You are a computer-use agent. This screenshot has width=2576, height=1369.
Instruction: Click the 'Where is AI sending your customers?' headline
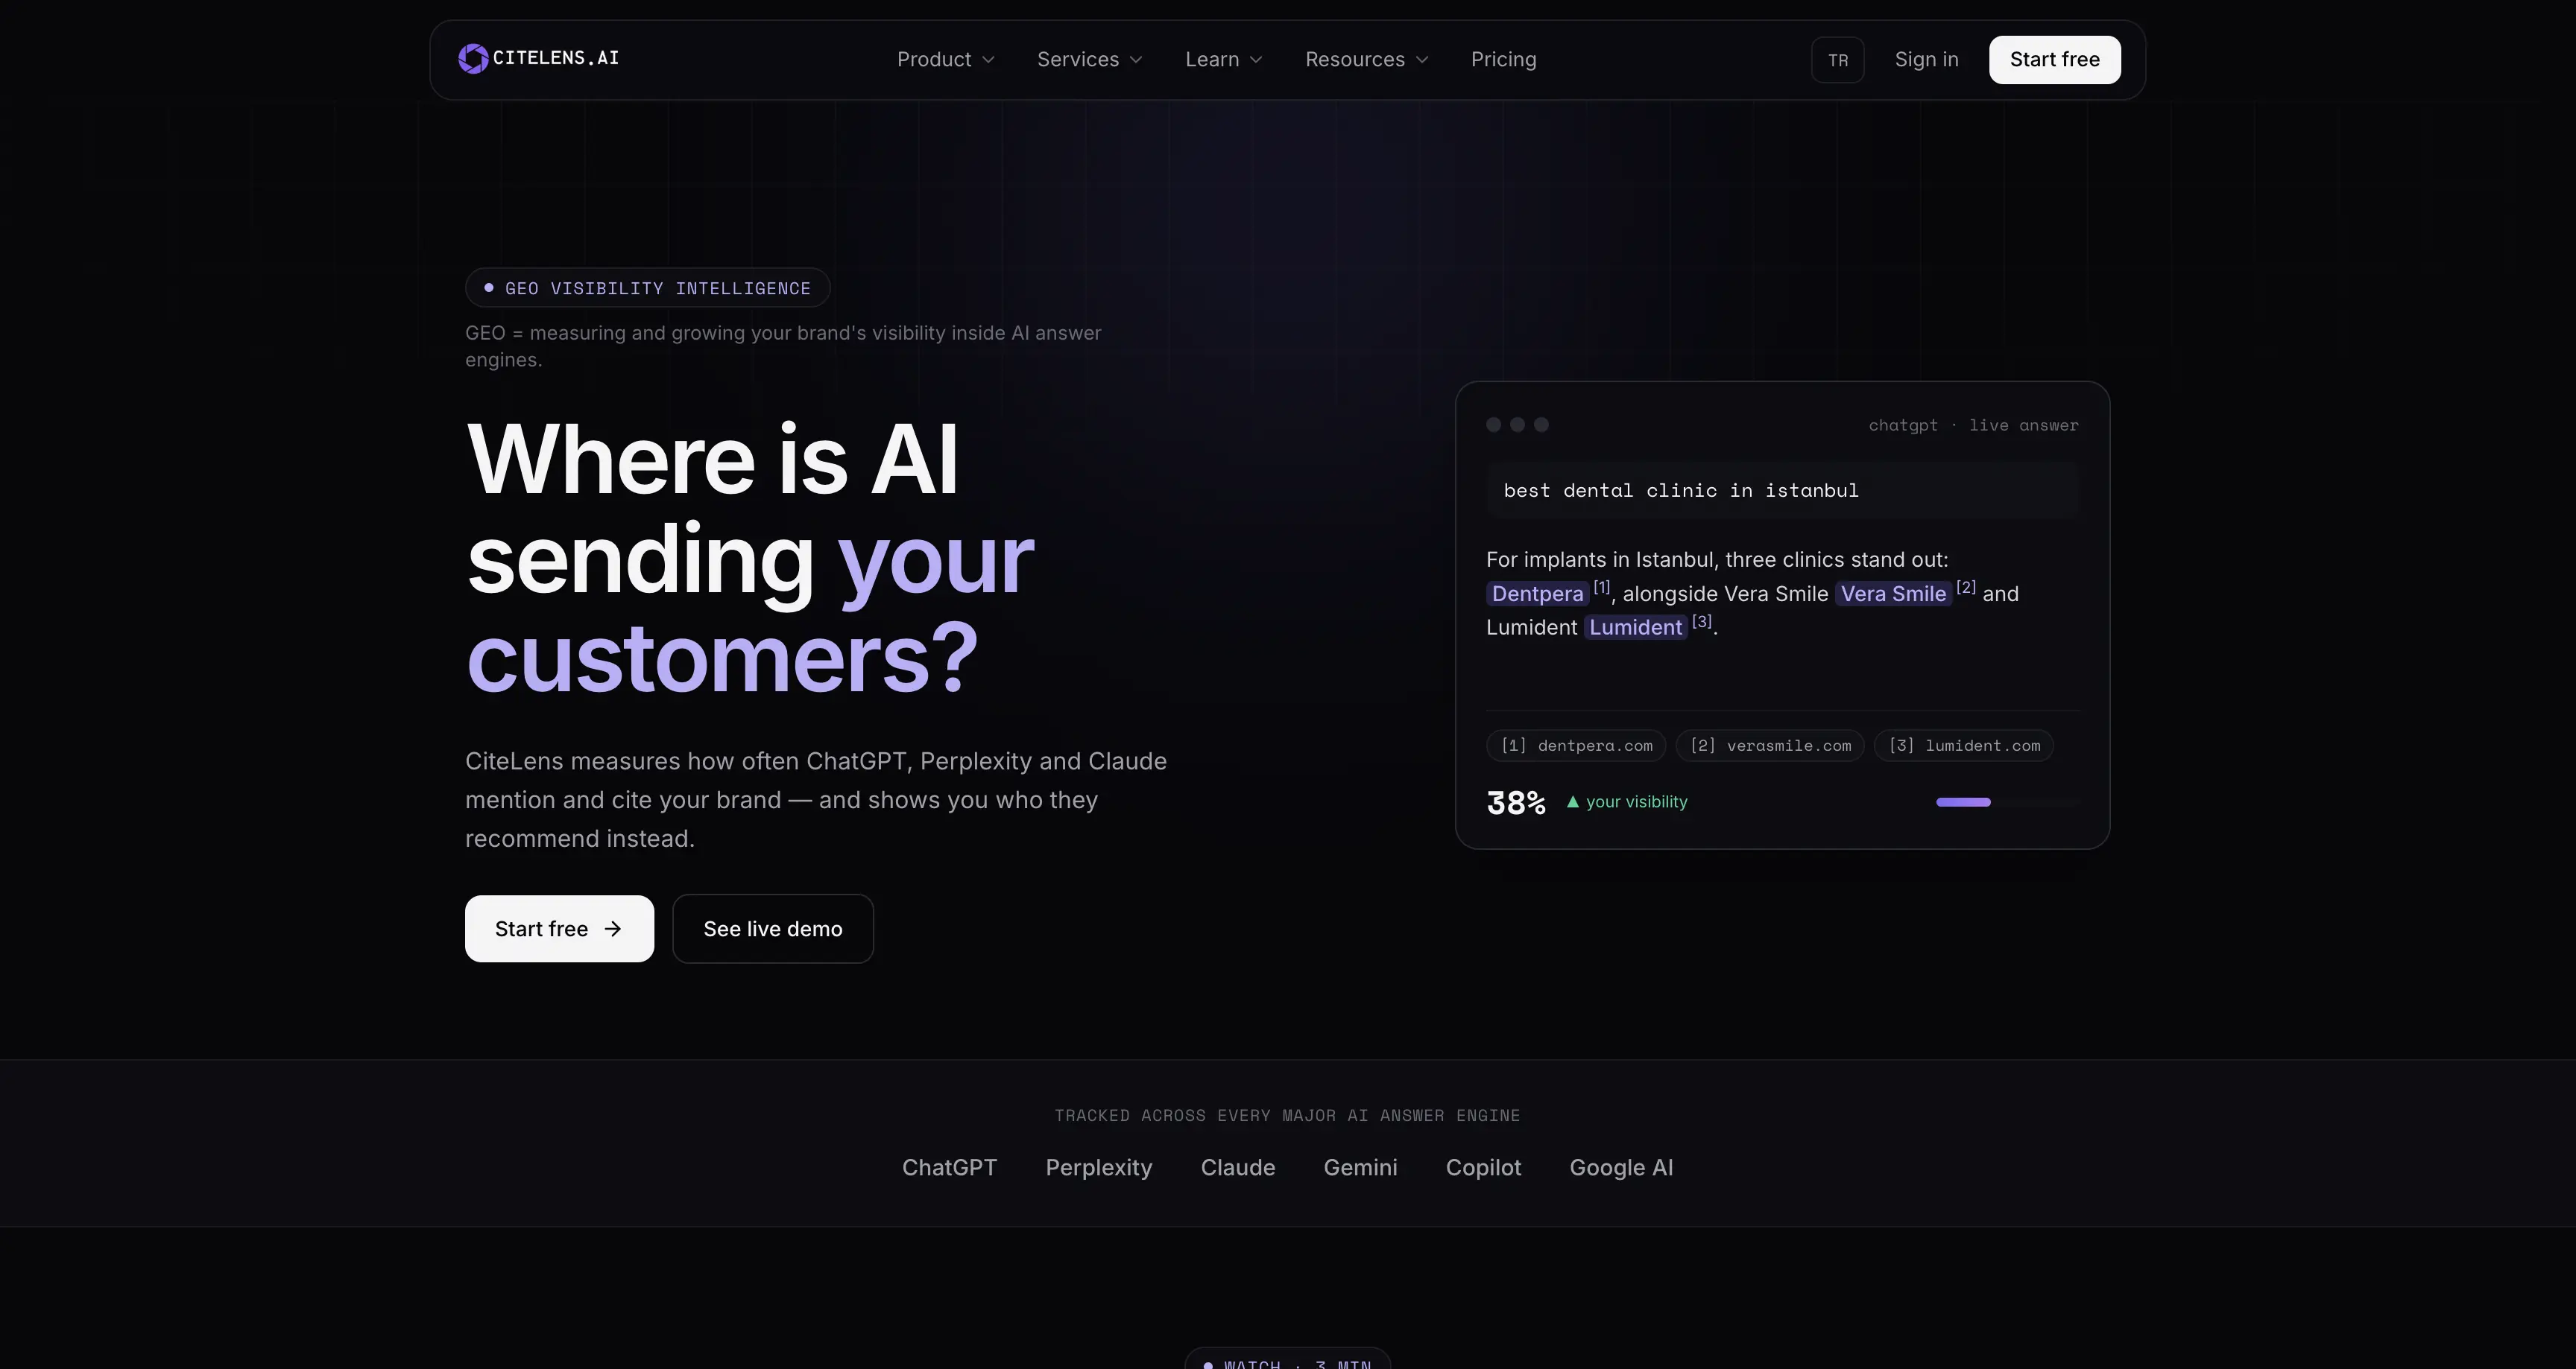pos(750,558)
